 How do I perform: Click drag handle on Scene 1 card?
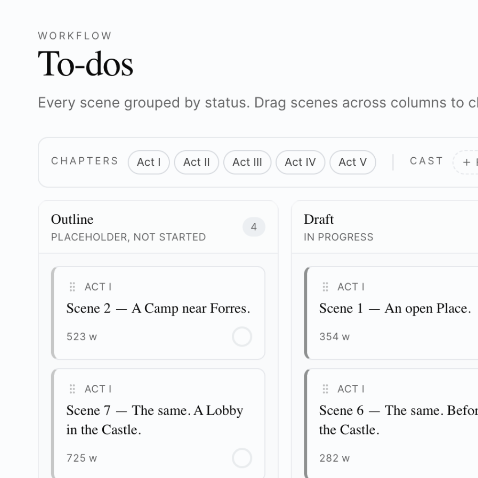tap(325, 287)
